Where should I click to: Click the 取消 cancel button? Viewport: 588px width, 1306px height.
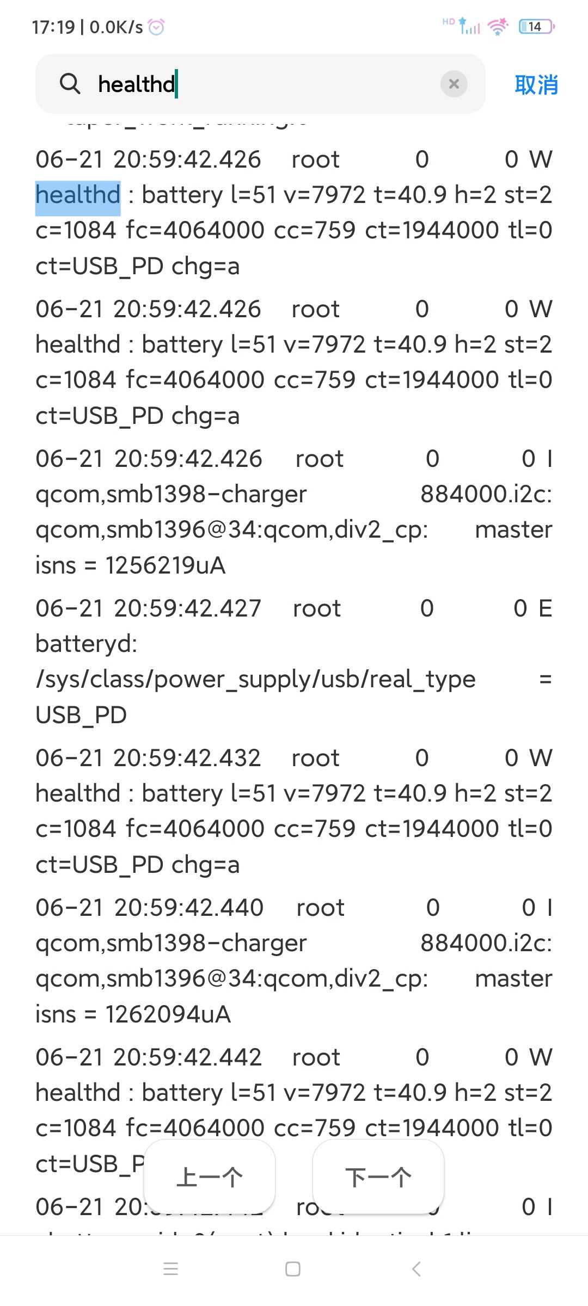click(x=536, y=85)
